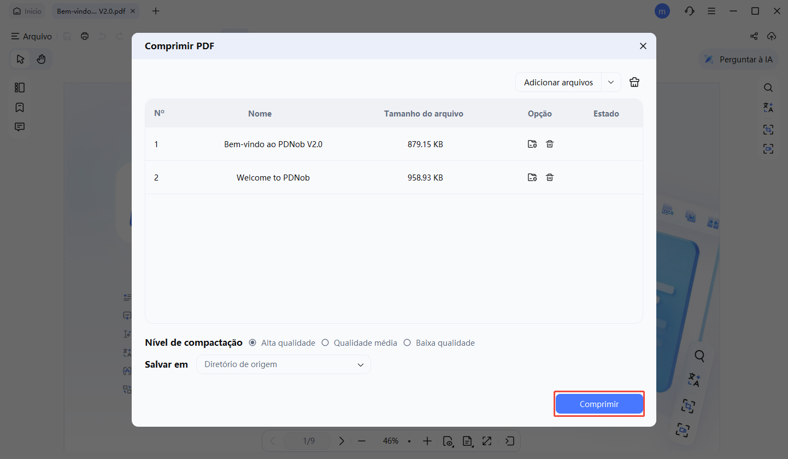Open the support headset icon
788x459 pixels.
pyautogui.click(x=689, y=11)
